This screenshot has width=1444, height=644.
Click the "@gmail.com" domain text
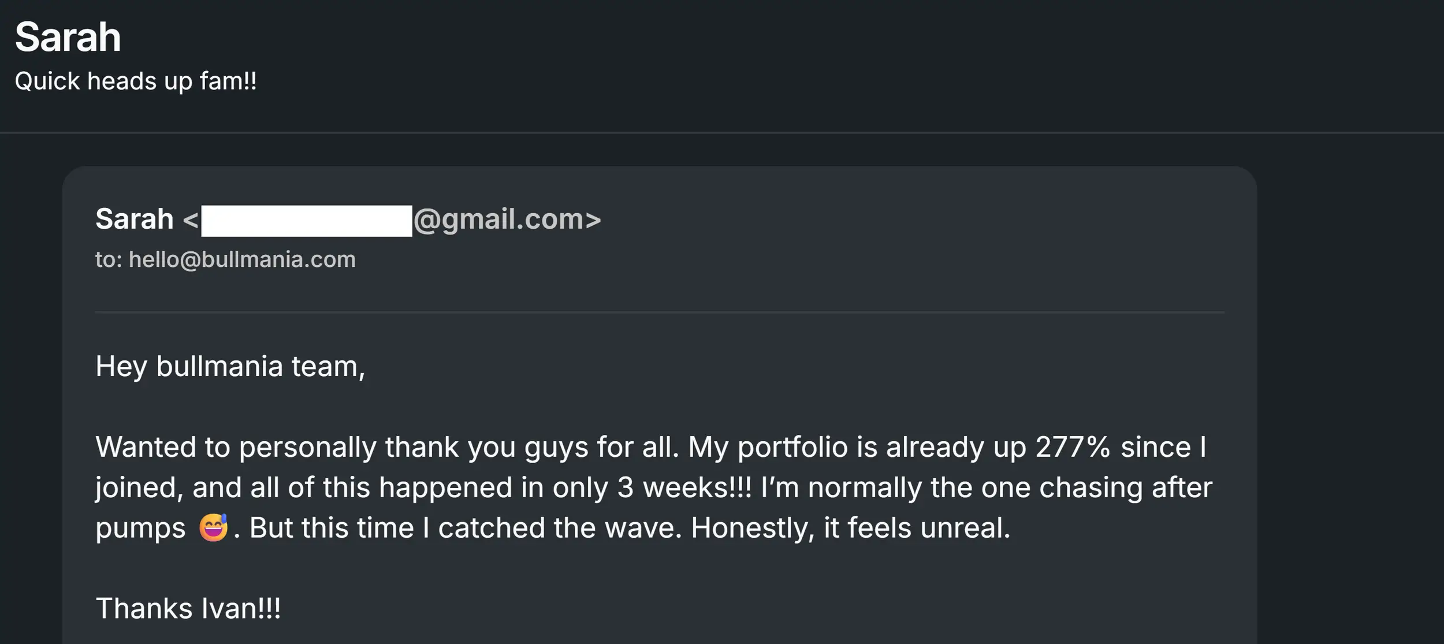(499, 219)
